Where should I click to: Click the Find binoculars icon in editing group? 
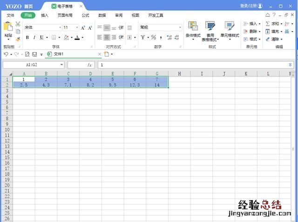click(287, 31)
